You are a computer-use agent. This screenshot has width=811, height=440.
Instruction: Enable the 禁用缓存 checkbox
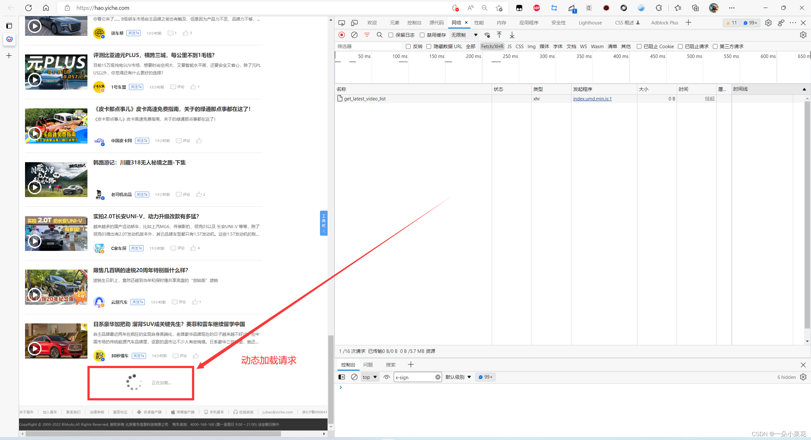[x=422, y=35]
